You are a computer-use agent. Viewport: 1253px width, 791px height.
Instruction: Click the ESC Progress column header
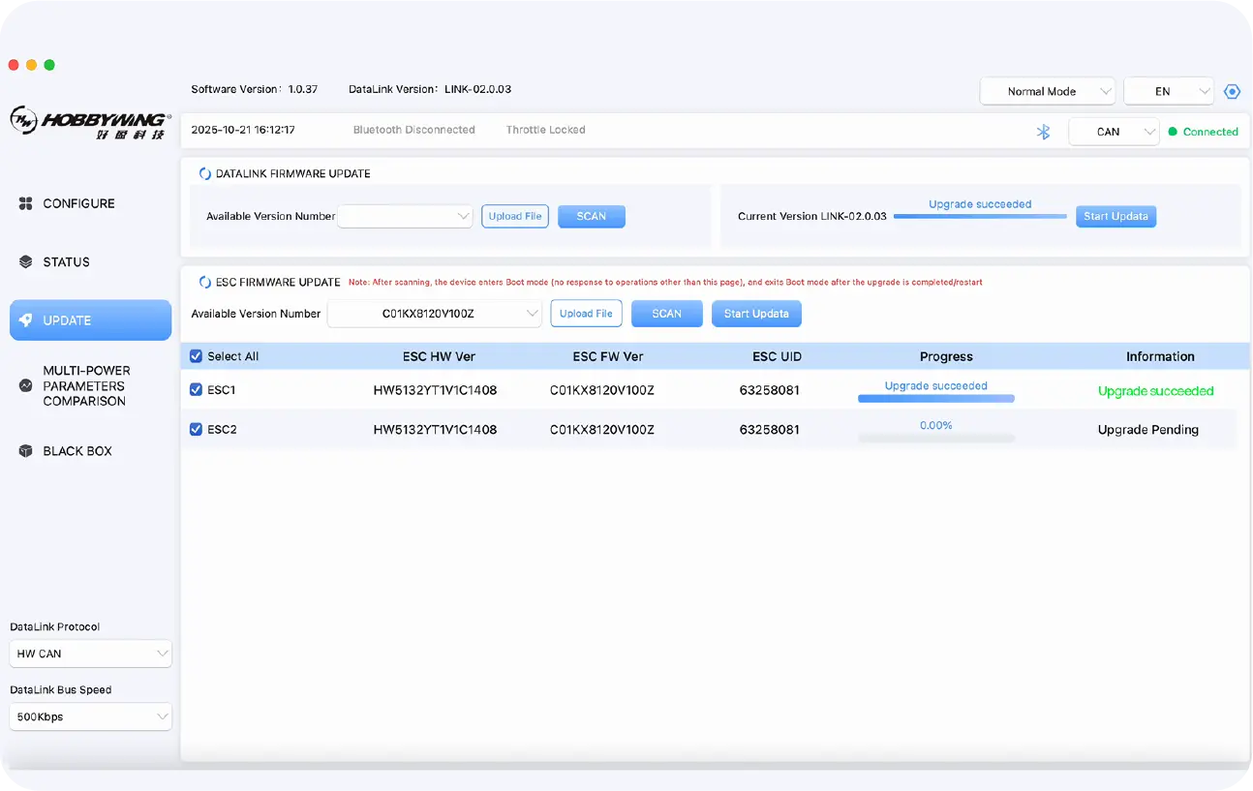pos(946,356)
